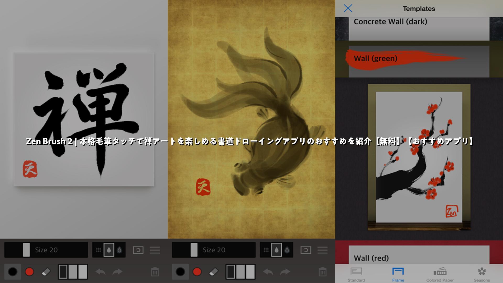Open the Standard templates tab
Screen dimensions: 503x283
point(356,274)
